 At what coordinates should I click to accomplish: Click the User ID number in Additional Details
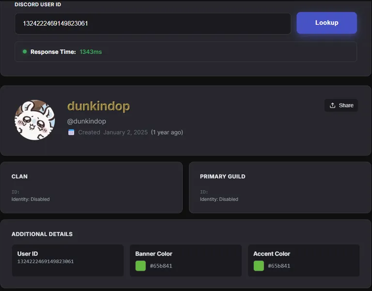(46, 261)
